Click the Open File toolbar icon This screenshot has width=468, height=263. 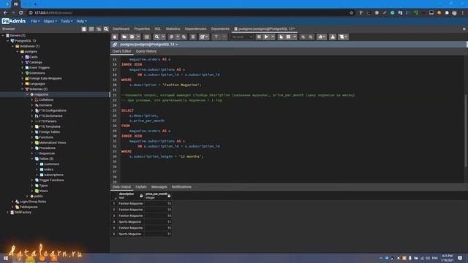coord(124,37)
